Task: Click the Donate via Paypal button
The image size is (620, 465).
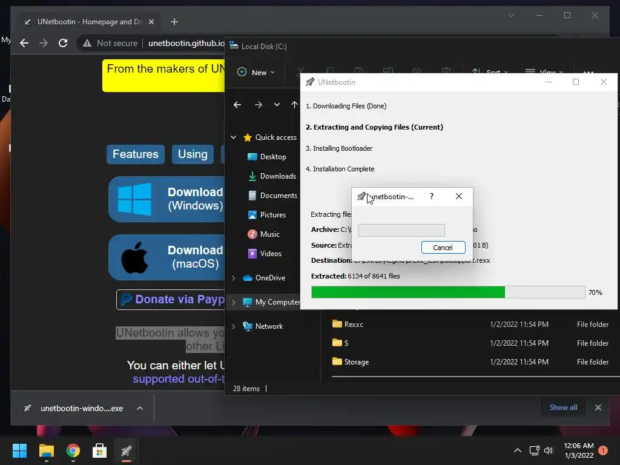Action: click(x=170, y=299)
